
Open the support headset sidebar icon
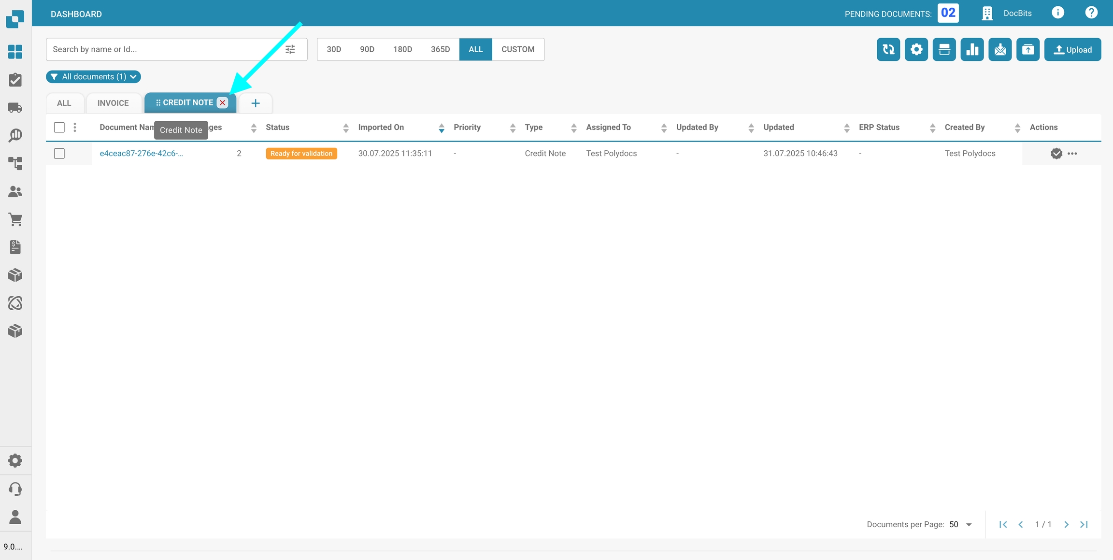[x=15, y=489]
